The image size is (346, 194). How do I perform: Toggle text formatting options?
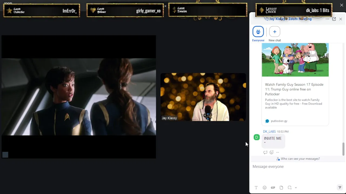click(256, 188)
